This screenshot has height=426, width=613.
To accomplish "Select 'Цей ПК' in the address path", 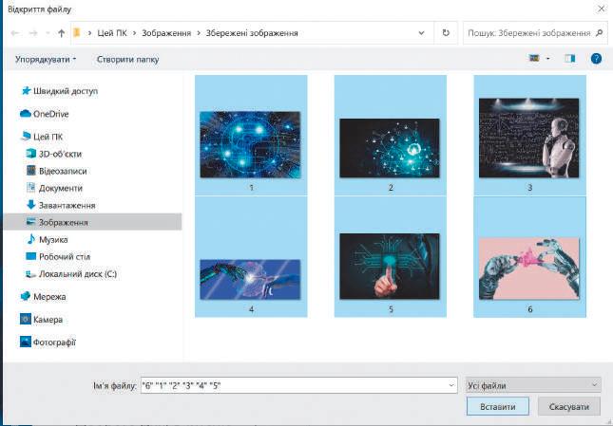I will tap(112, 33).
